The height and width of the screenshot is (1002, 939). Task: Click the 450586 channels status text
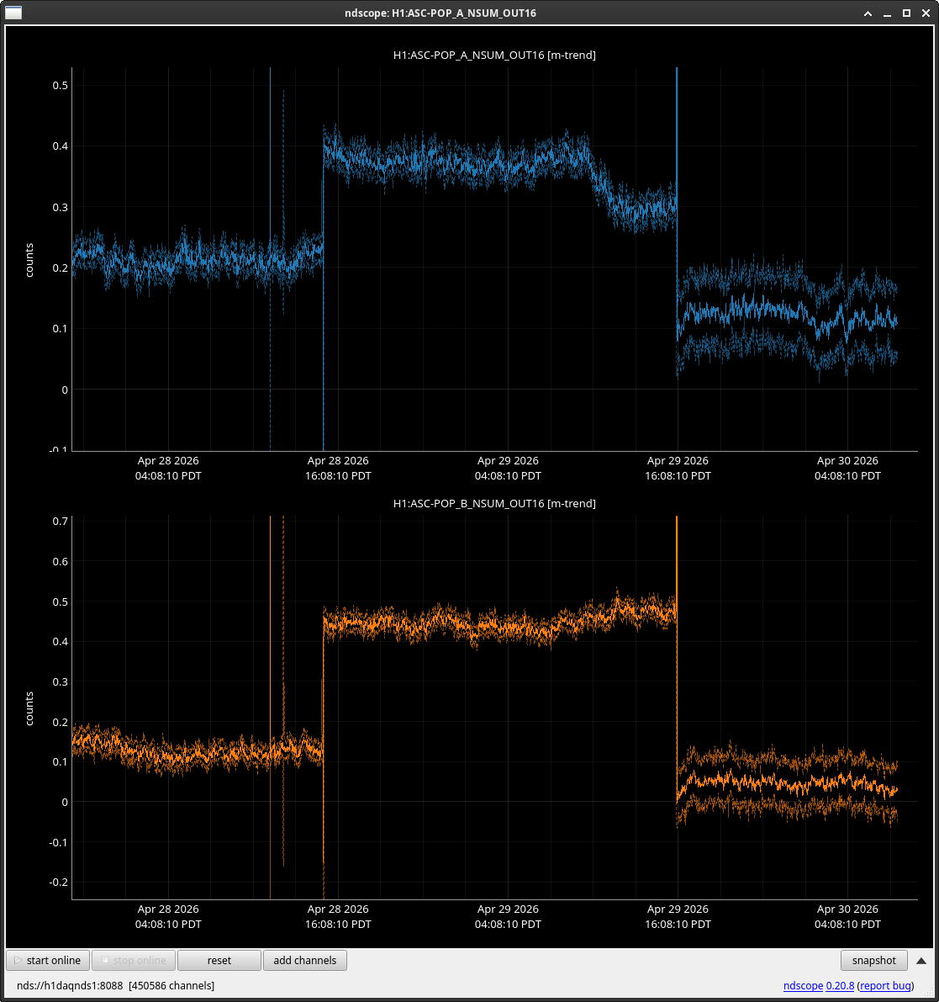click(x=171, y=985)
